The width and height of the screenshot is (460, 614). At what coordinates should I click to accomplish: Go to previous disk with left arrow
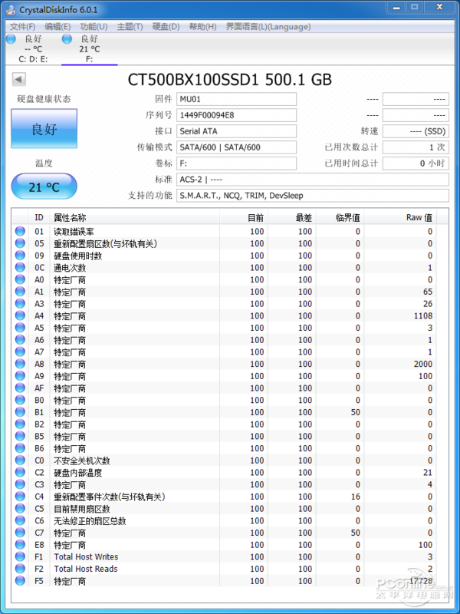[18, 80]
